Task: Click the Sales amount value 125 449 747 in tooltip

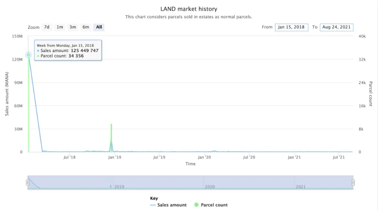Action: (85, 51)
